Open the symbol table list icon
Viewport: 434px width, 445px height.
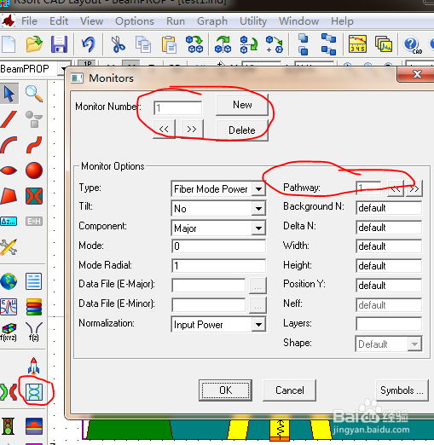34,281
